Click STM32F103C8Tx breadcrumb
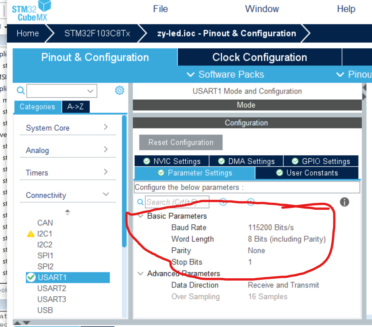This screenshot has width=372, height=327. [97, 33]
